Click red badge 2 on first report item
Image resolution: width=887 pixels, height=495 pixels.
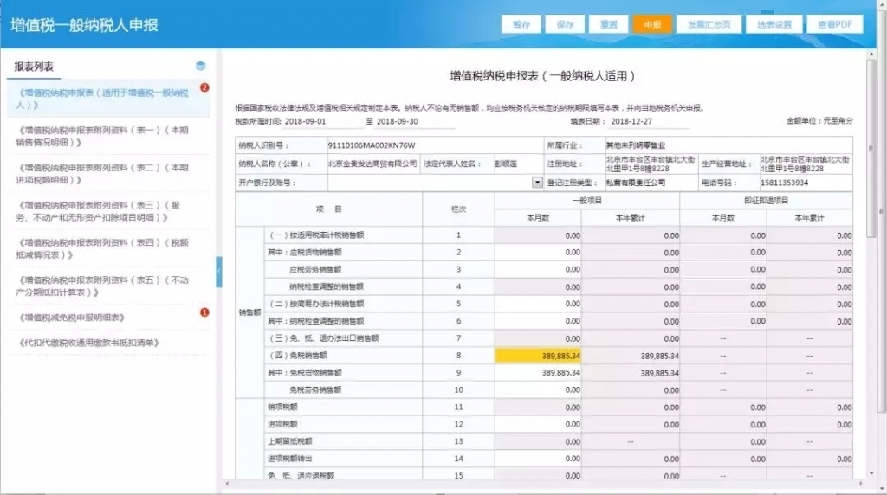(x=204, y=87)
